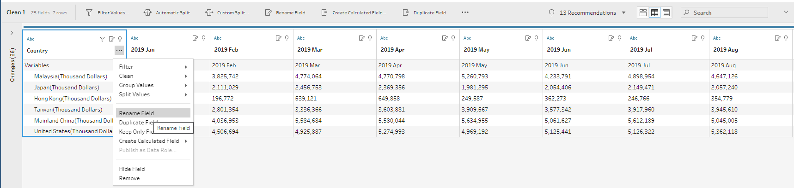This screenshot has width=794, height=188.
Task: Open toolbar overflow more options ellipsis
Action: (x=465, y=12)
